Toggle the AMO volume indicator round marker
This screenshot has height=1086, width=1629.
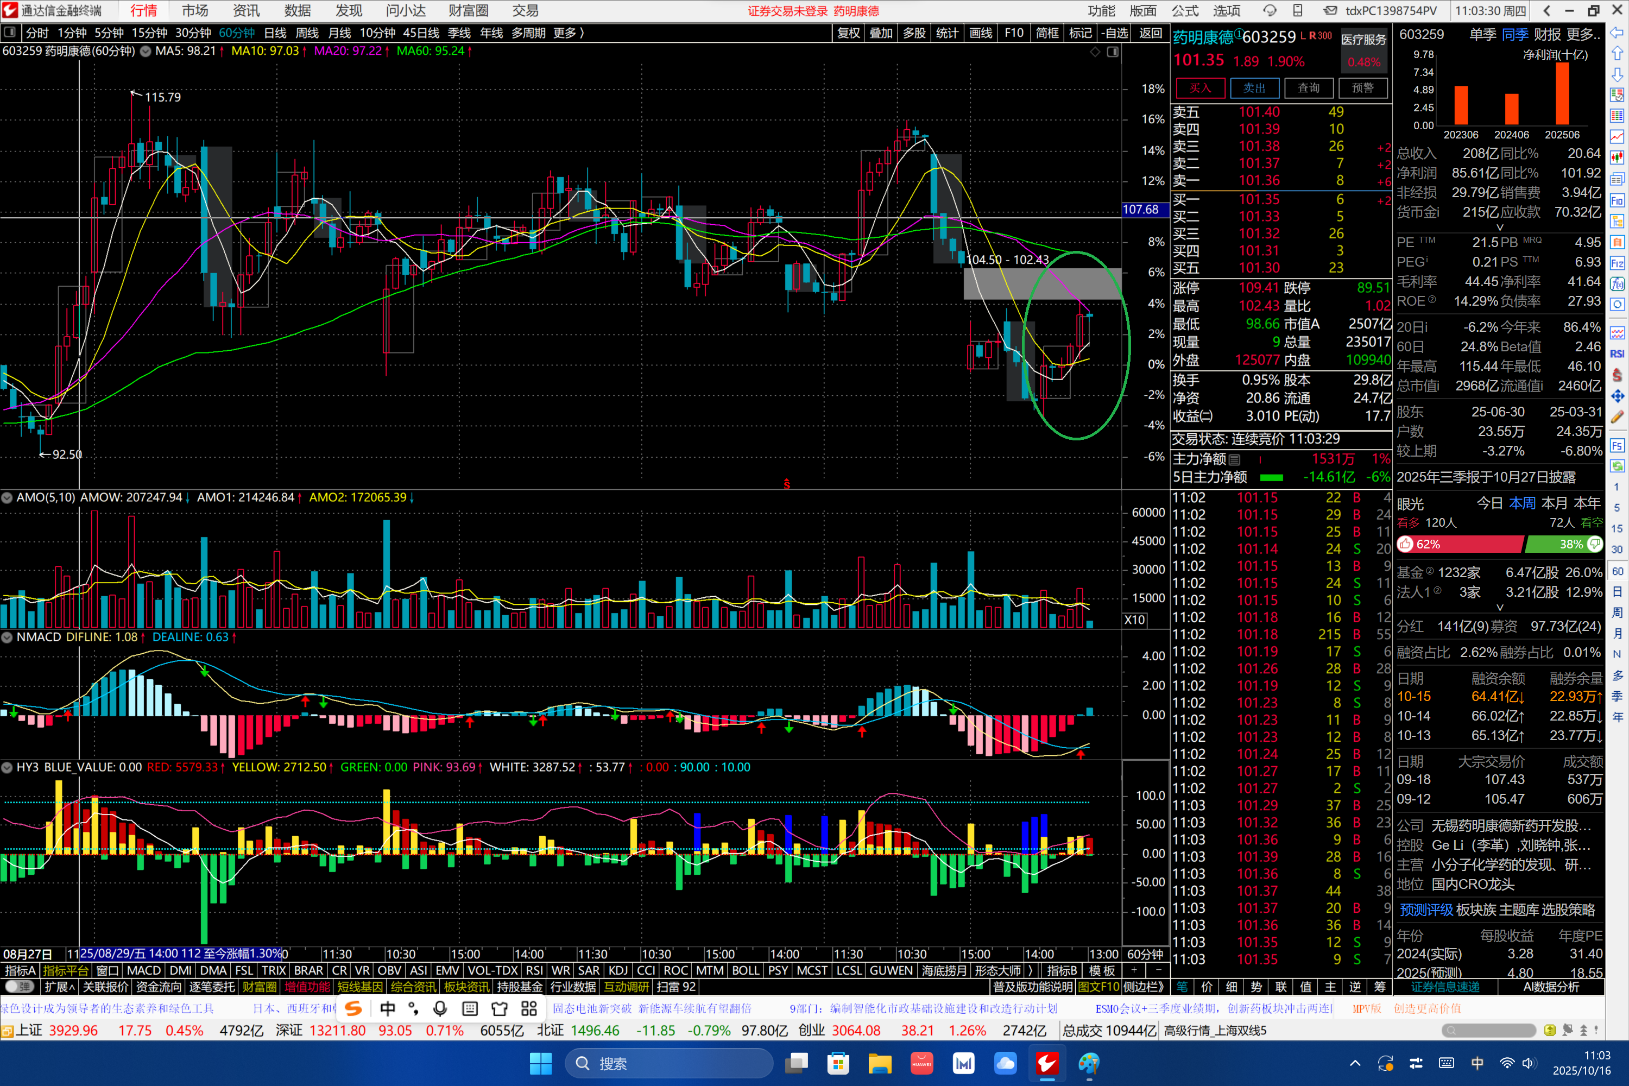pyautogui.click(x=7, y=497)
